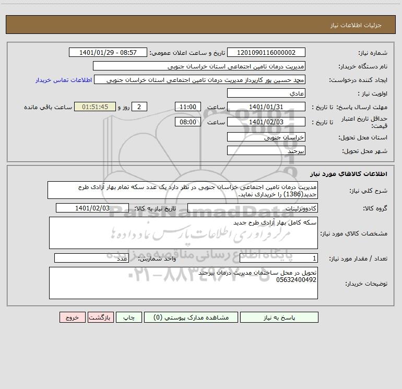Click the remaining days field showing 2
Screen dimensions: 402x389
pyautogui.click(x=139, y=107)
